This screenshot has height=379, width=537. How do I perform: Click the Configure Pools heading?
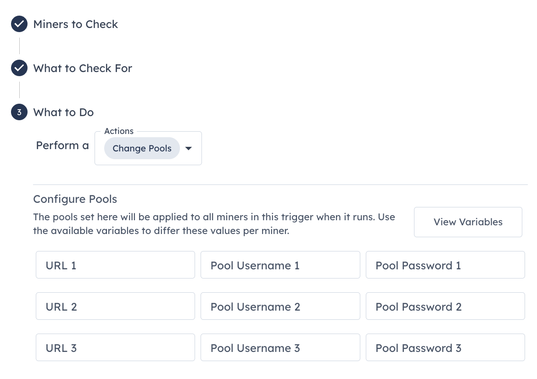click(75, 199)
